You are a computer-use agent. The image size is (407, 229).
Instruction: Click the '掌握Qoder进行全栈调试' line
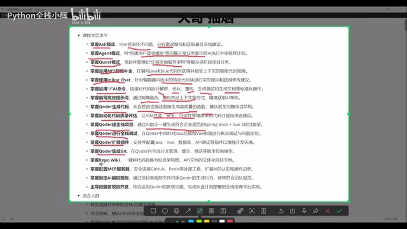[x=176, y=133]
